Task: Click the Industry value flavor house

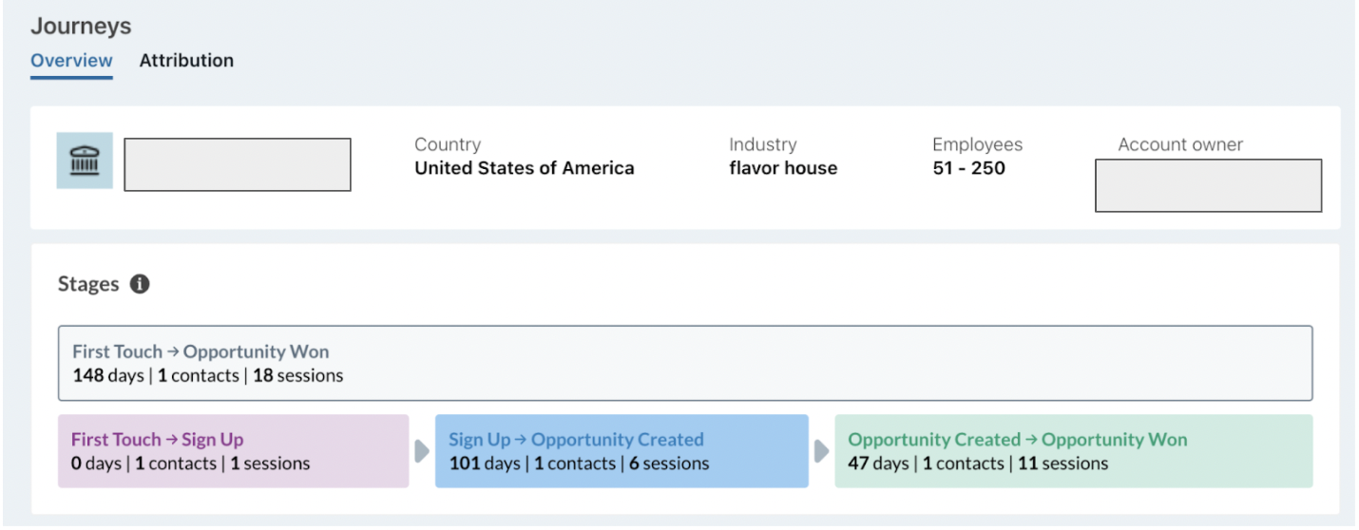Action: pyautogui.click(x=783, y=168)
